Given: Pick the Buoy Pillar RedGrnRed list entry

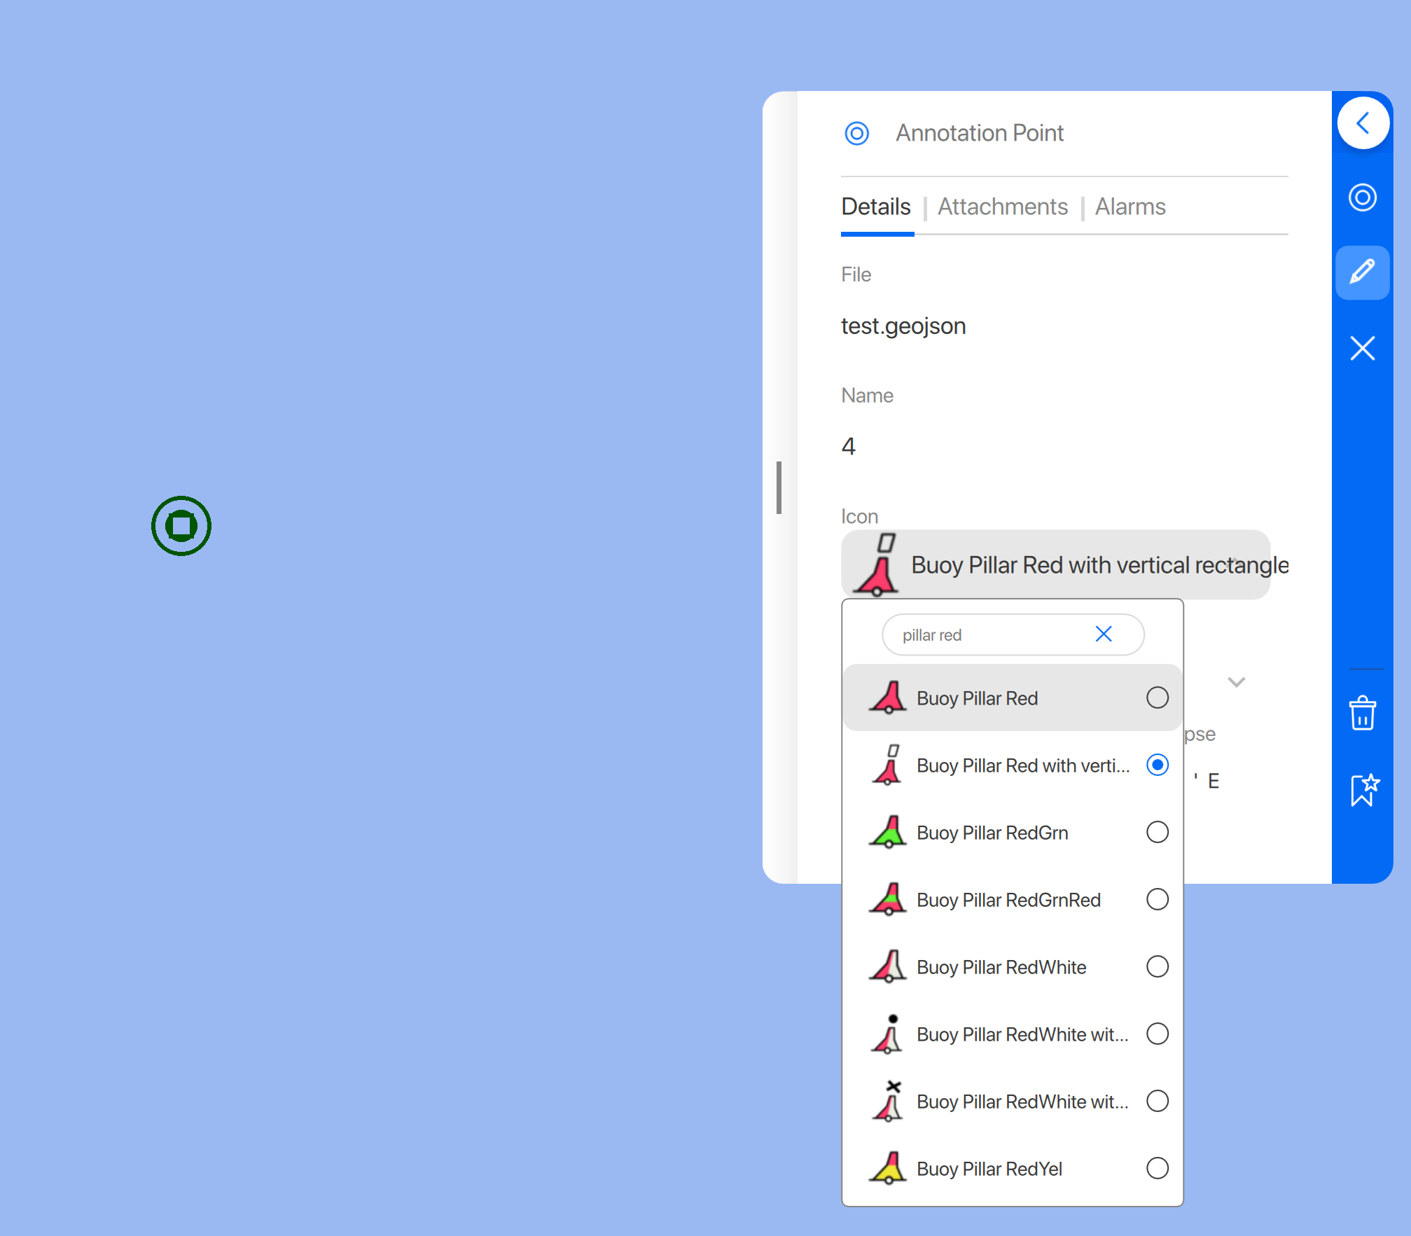Looking at the screenshot, I should [1008, 900].
